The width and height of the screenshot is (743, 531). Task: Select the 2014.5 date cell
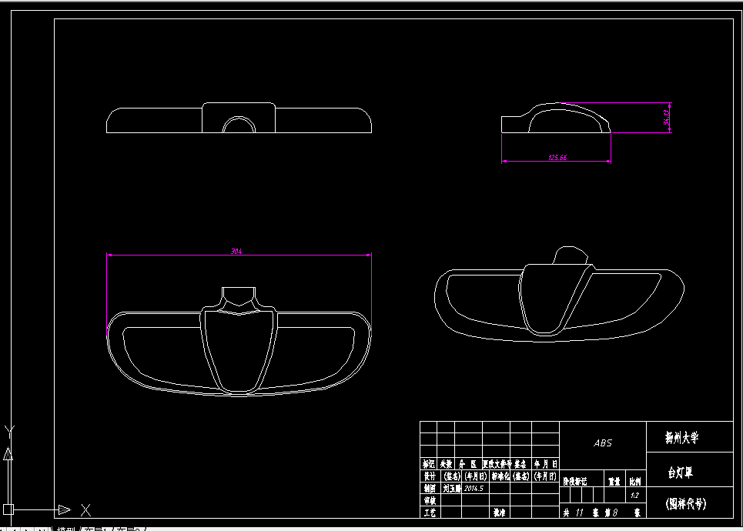pos(474,489)
